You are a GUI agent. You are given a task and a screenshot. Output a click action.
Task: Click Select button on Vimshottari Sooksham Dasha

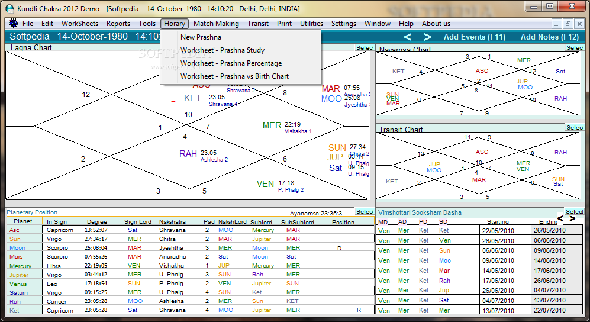pyautogui.click(x=574, y=212)
